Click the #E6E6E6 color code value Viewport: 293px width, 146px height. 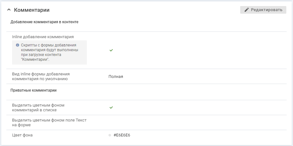point(122,135)
